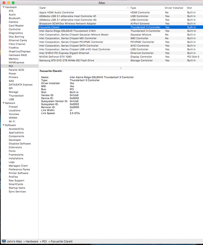Select Audio in the sidebar
The image size is (203, 245).
(x=12, y=14)
